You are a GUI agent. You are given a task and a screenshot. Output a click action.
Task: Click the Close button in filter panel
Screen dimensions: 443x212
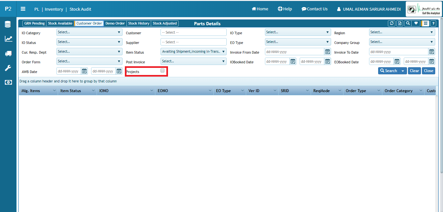pyautogui.click(x=428, y=71)
